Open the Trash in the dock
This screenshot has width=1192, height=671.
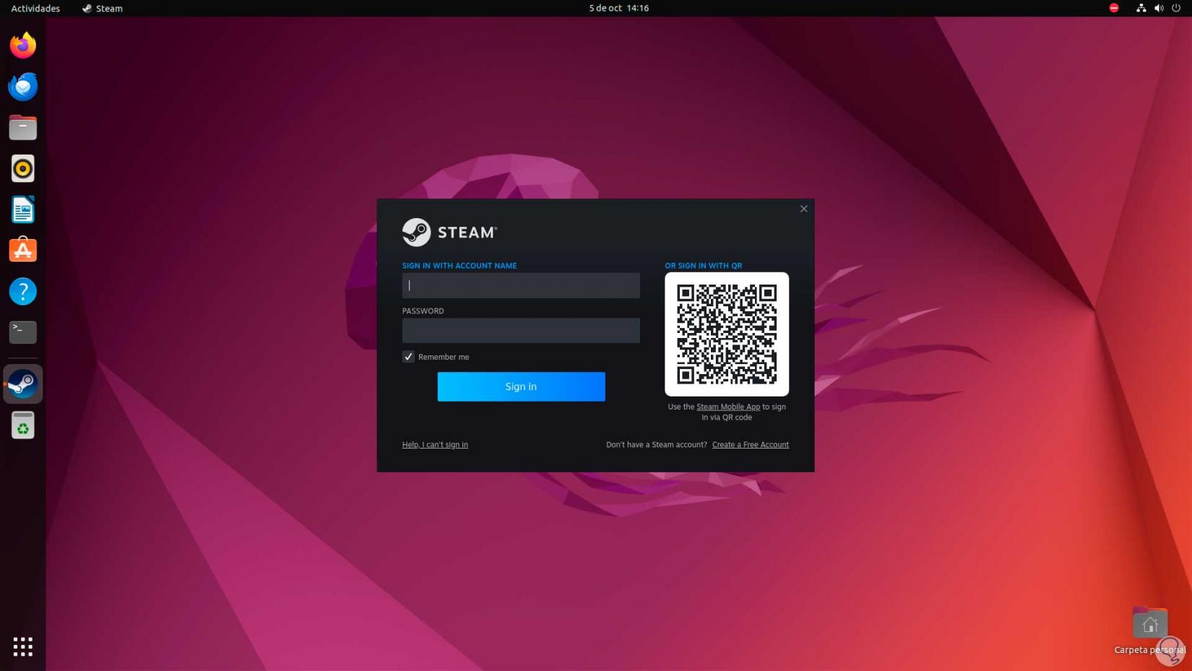(23, 425)
